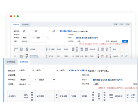Screen dimensions: 138x107
Task: Click 发生时间 end date field in front window
Action: tap(109, 75)
